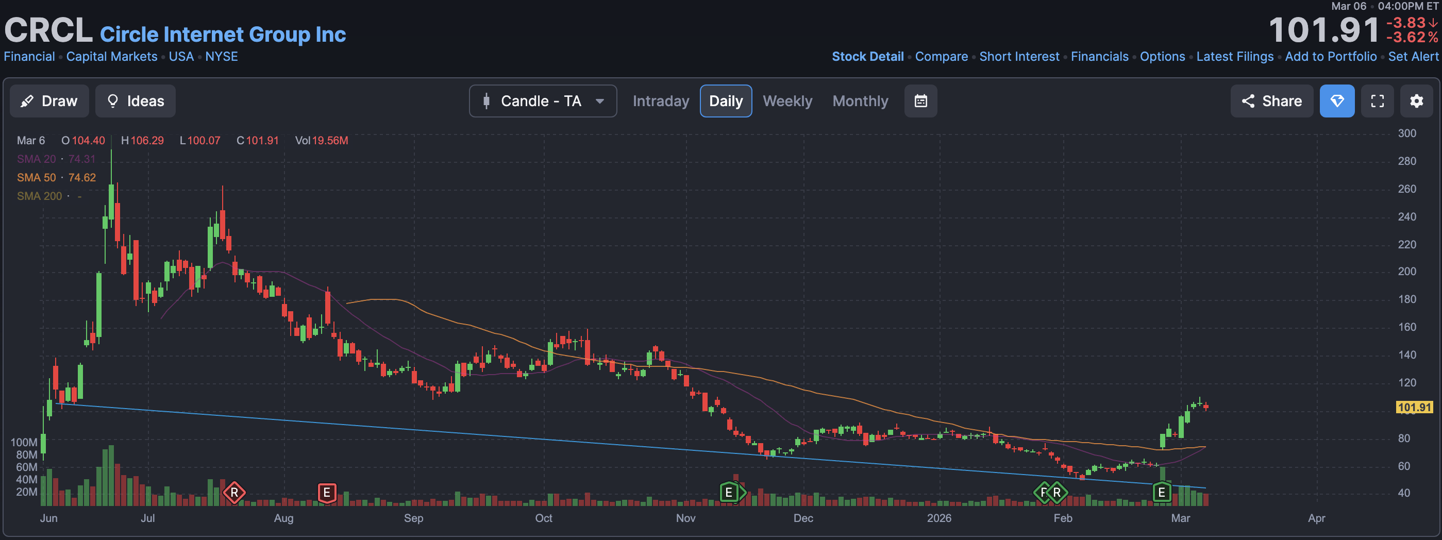Switch to the Intraday timeframe

[661, 100]
